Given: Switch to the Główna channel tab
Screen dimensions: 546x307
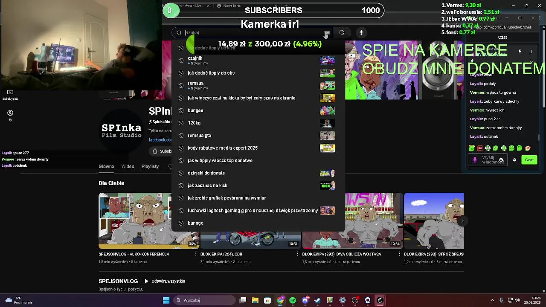Looking at the screenshot, I should pos(106,166).
